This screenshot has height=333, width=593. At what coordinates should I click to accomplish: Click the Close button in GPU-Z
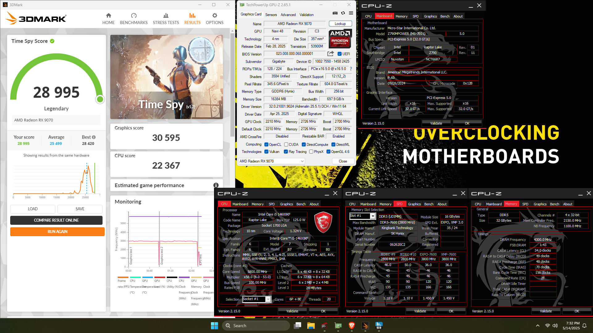[343, 161]
